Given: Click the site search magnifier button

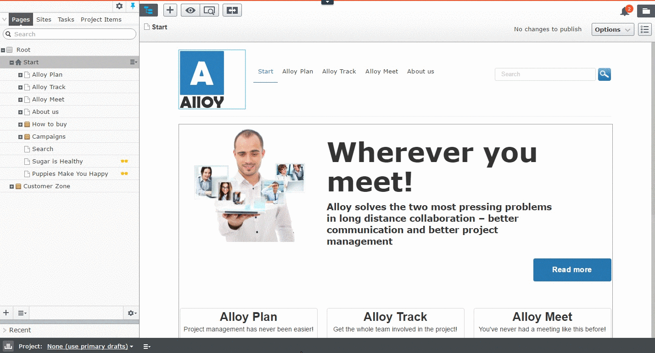Looking at the screenshot, I should coord(604,74).
